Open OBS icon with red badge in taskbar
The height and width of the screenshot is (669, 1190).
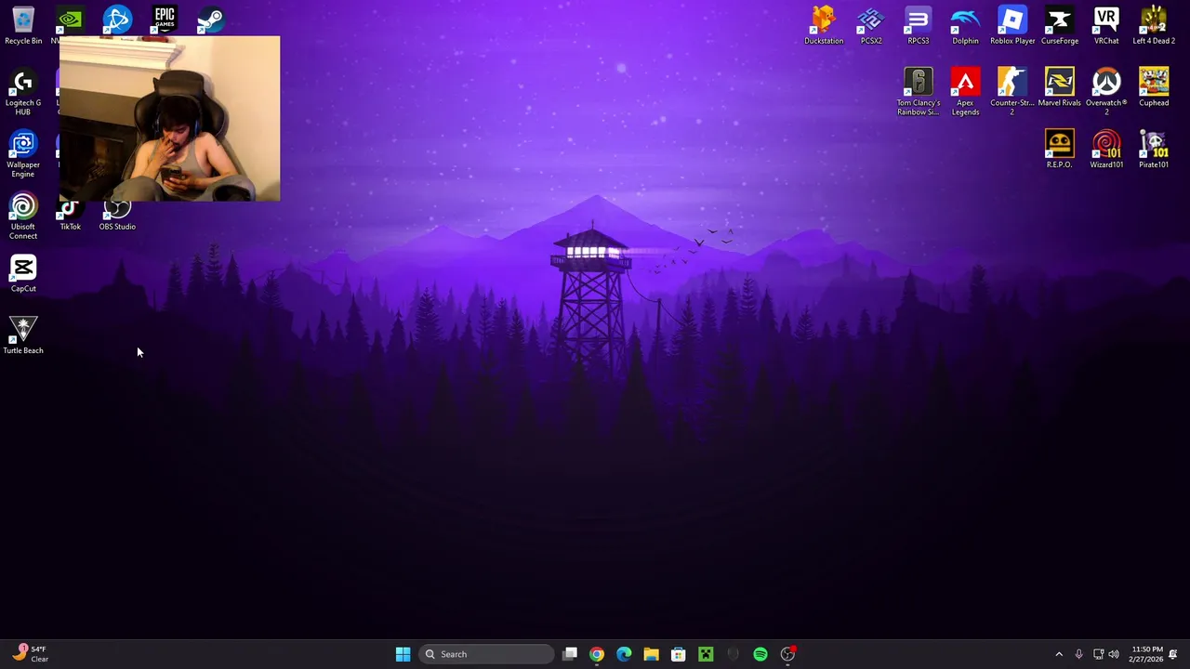pos(787,654)
